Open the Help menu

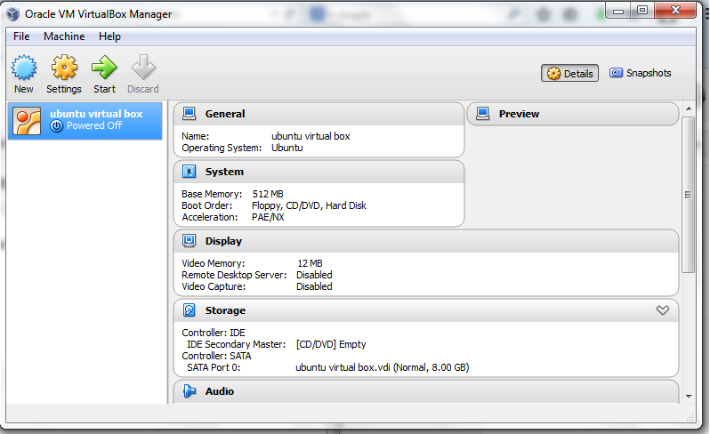pos(109,36)
